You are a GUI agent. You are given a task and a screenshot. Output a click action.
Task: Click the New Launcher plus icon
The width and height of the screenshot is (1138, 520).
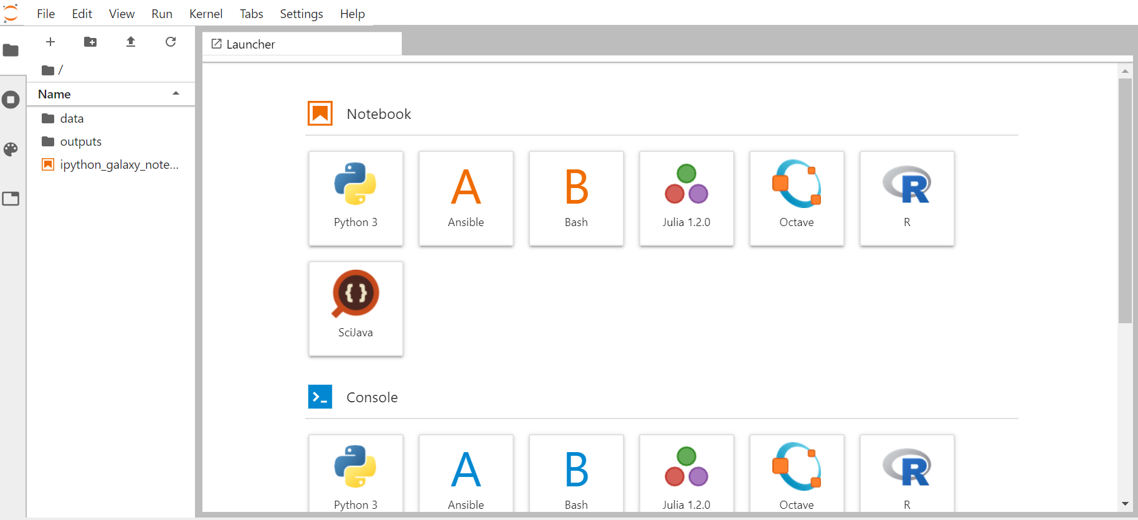[x=50, y=42]
